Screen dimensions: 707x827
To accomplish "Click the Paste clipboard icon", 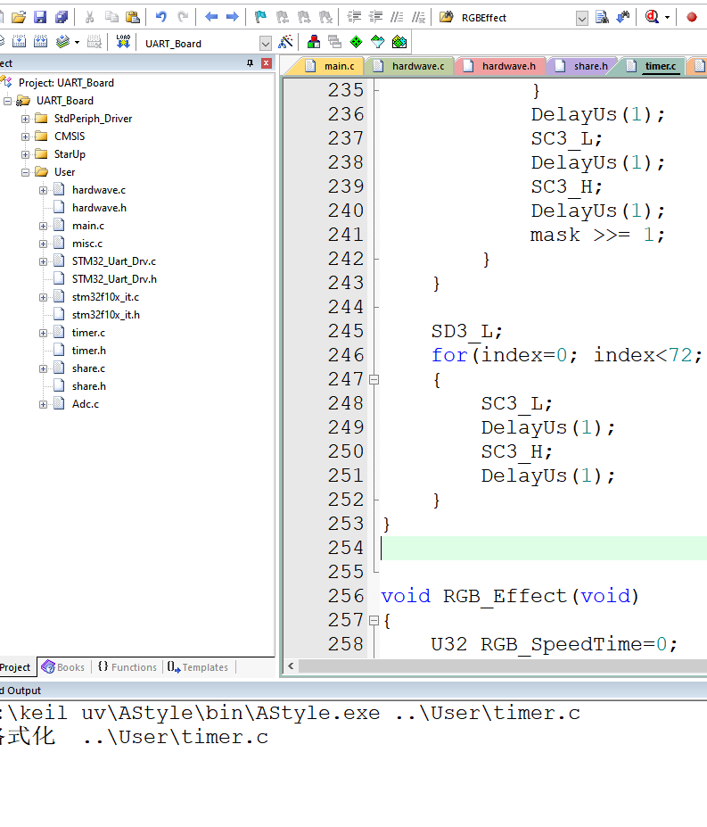I will coord(133,18).
